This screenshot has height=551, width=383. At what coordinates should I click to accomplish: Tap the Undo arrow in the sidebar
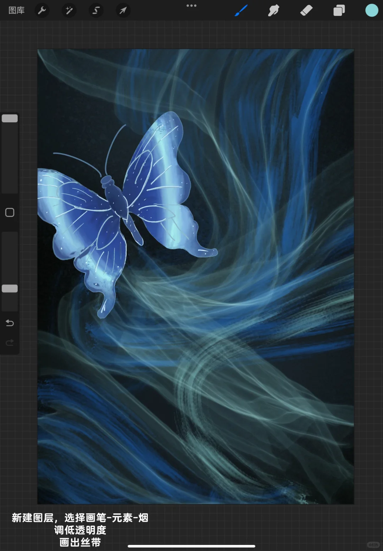pos(10,323)
